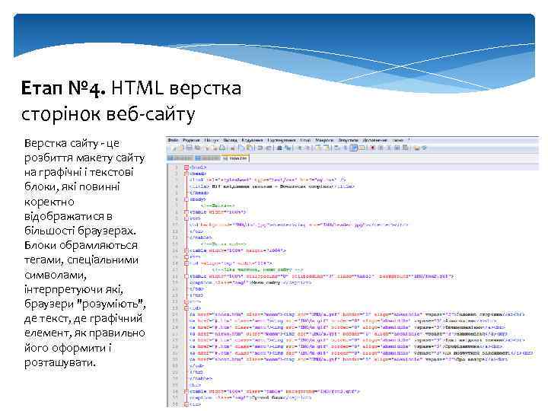This screenshot has height=411, width=548.
Task: Open the Додатки menu
Action: coord(374,140)
